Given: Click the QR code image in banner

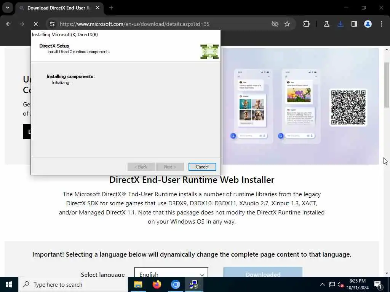Looking at the screenshot, I should (x=348, y=108).
